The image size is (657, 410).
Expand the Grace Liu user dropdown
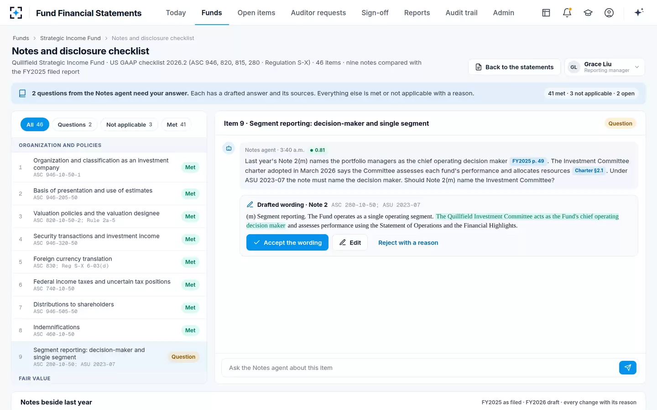tap(604, 67)
